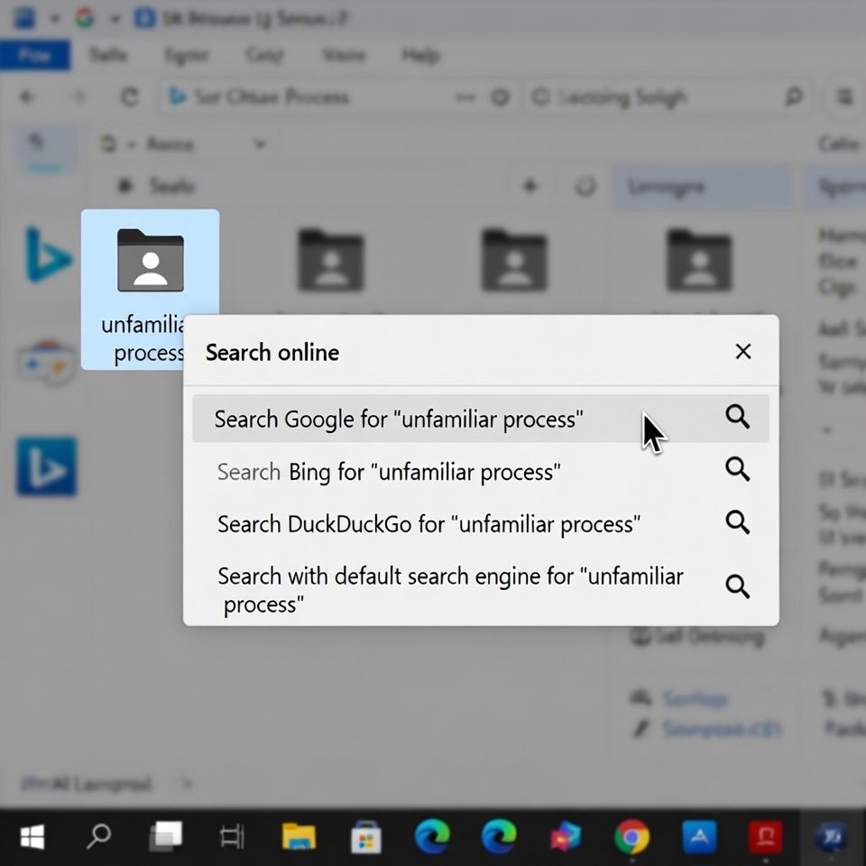Close the Search online popup

pyautogui.click(x=743, y=352)
